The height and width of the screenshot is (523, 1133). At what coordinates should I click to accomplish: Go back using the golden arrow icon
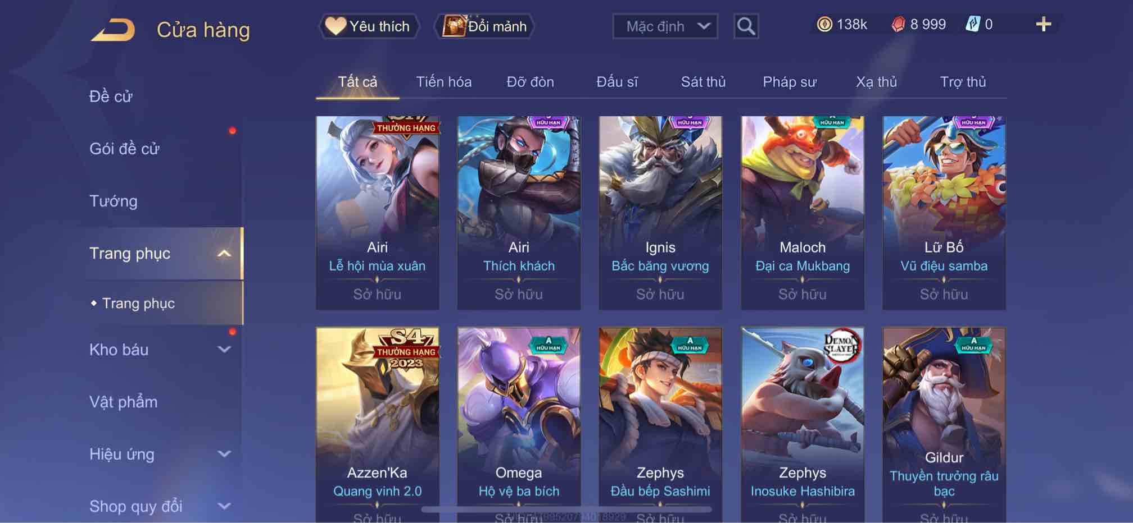[113, 30]
